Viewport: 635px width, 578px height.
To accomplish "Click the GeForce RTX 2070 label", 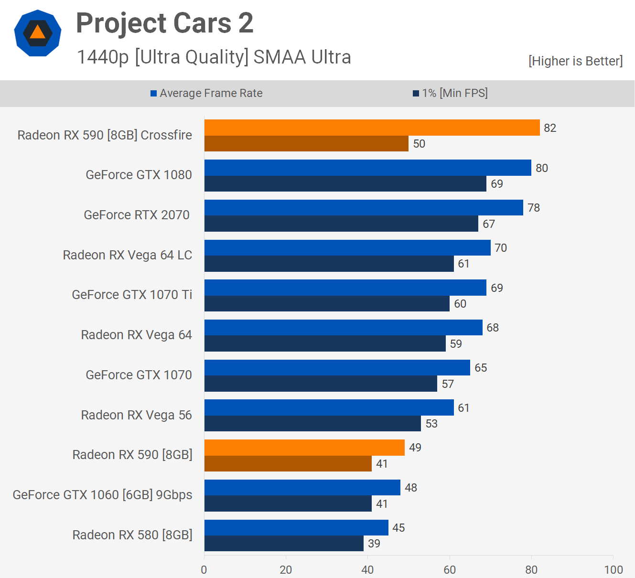I will (x=137, y=215).
